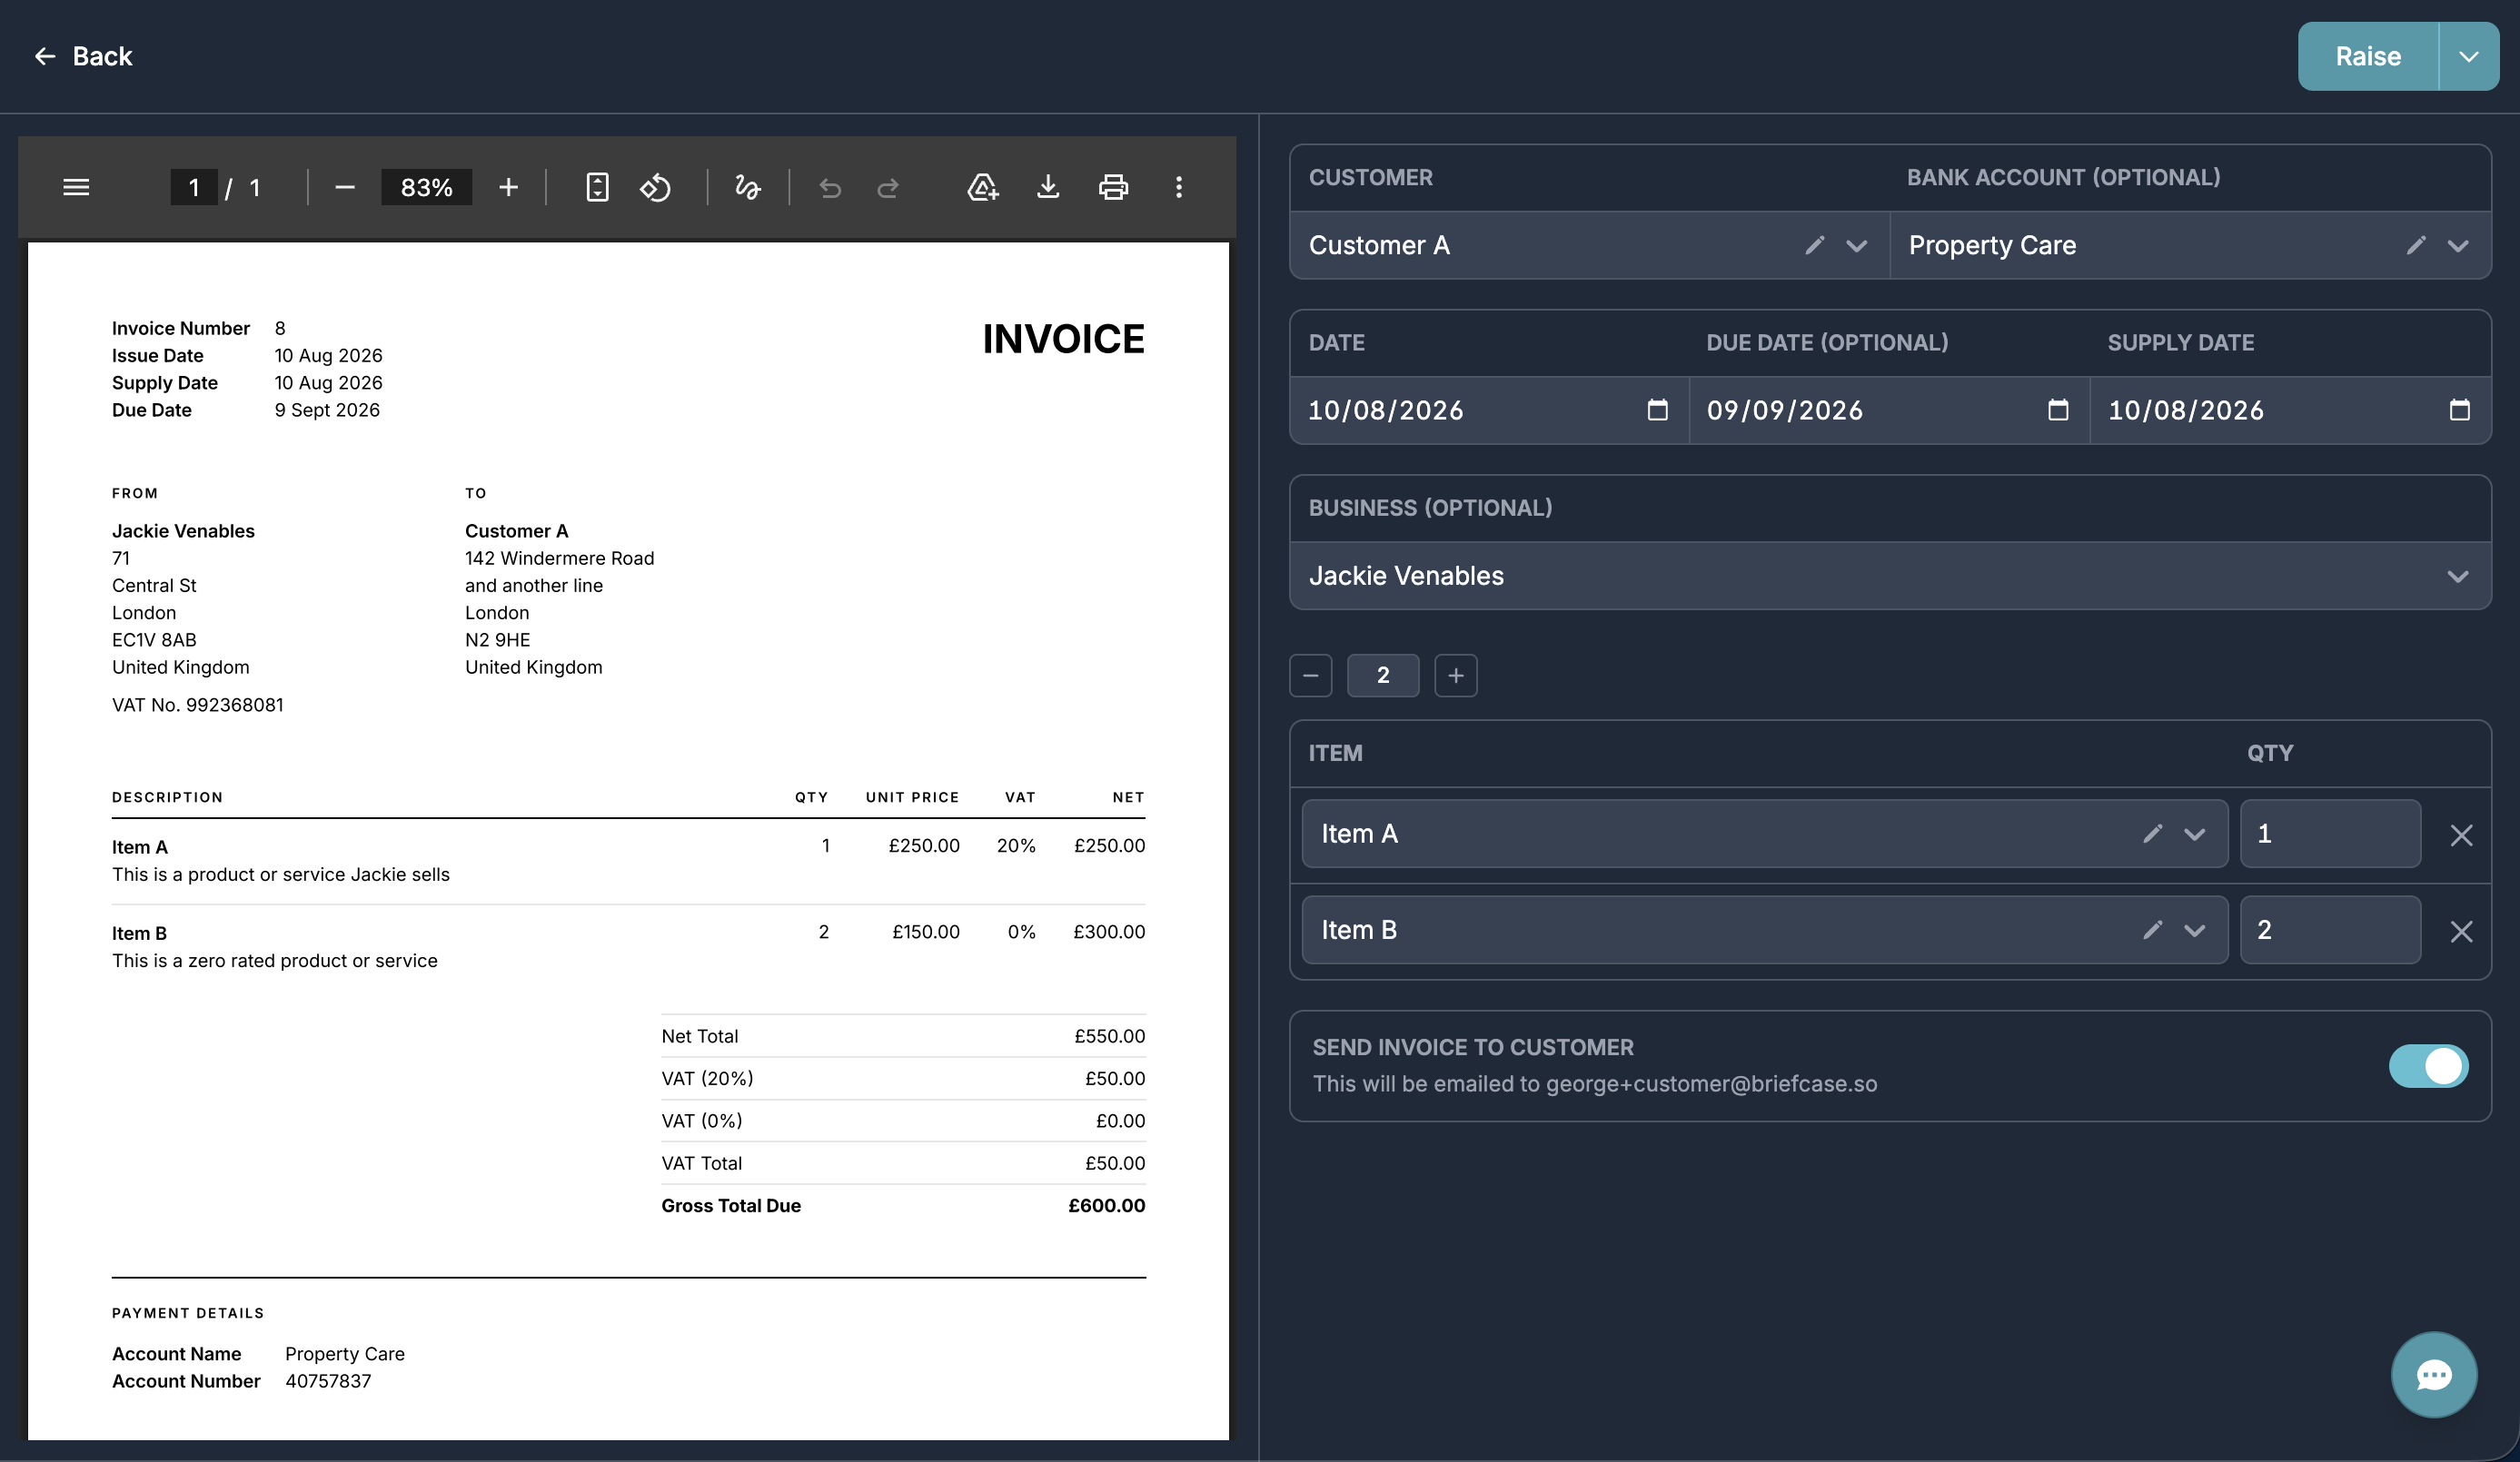Edit Item B using the pencil icon
The width and height of the screenshot is (2520, 1462).
click(2153, 929)
